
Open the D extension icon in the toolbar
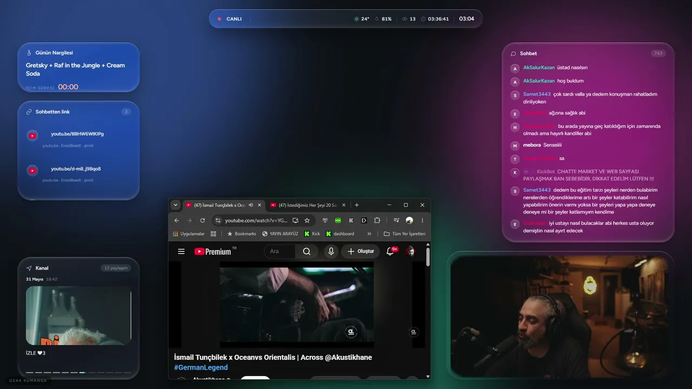[364, 220]
